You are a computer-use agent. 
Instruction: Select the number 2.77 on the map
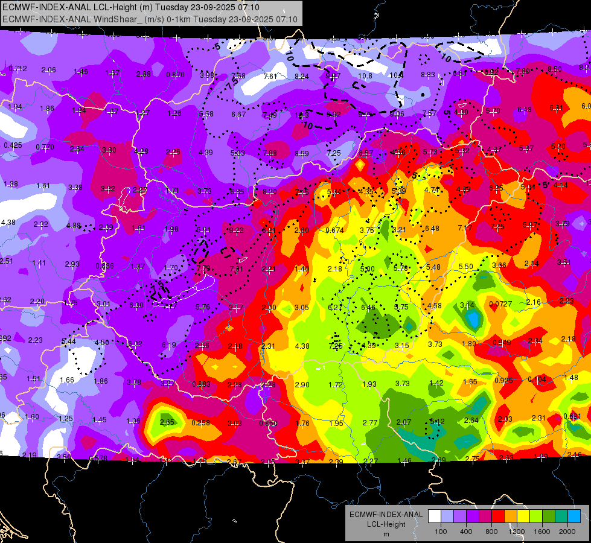point(369,423)
